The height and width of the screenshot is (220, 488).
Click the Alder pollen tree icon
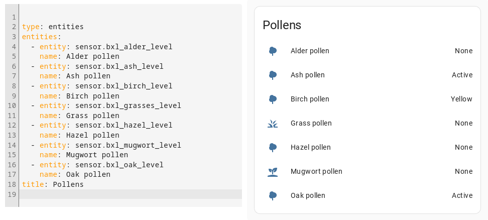point(273,51)
